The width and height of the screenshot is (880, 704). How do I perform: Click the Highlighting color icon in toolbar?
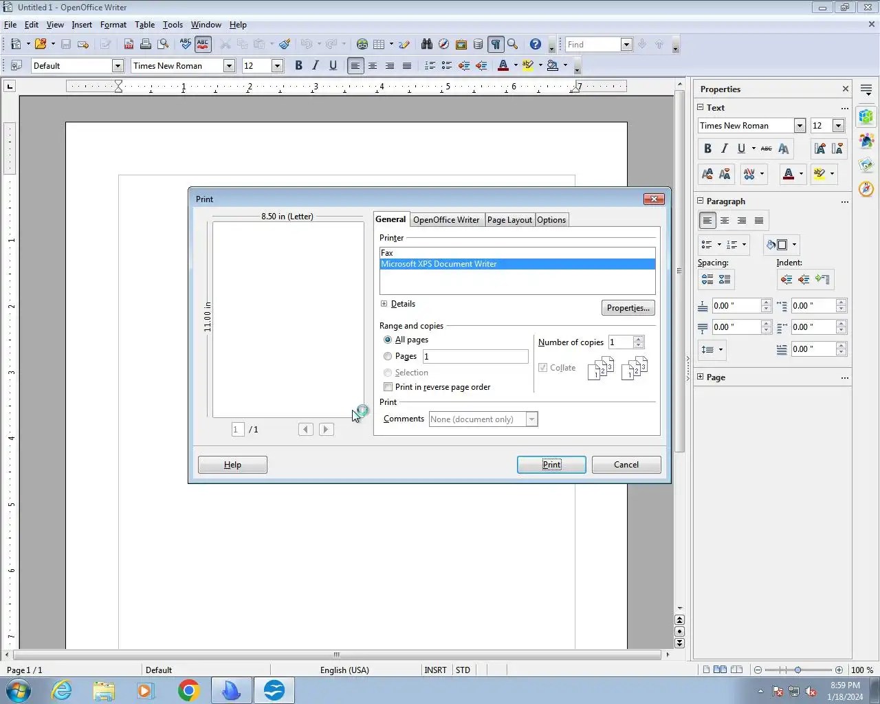[528, 65]
